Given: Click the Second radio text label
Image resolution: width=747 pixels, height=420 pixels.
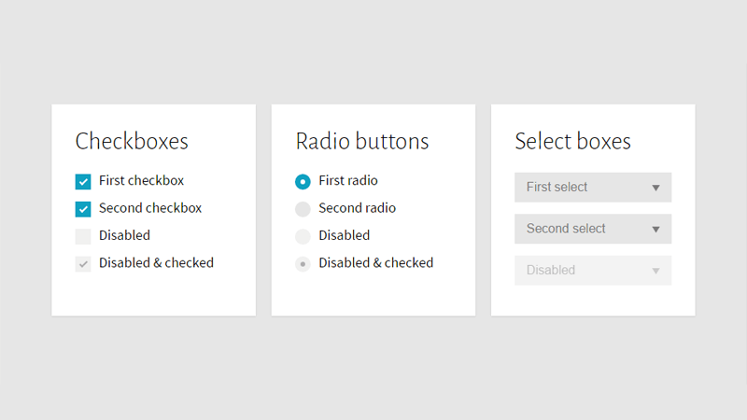Looking at the screenshot, I should 357,208.
